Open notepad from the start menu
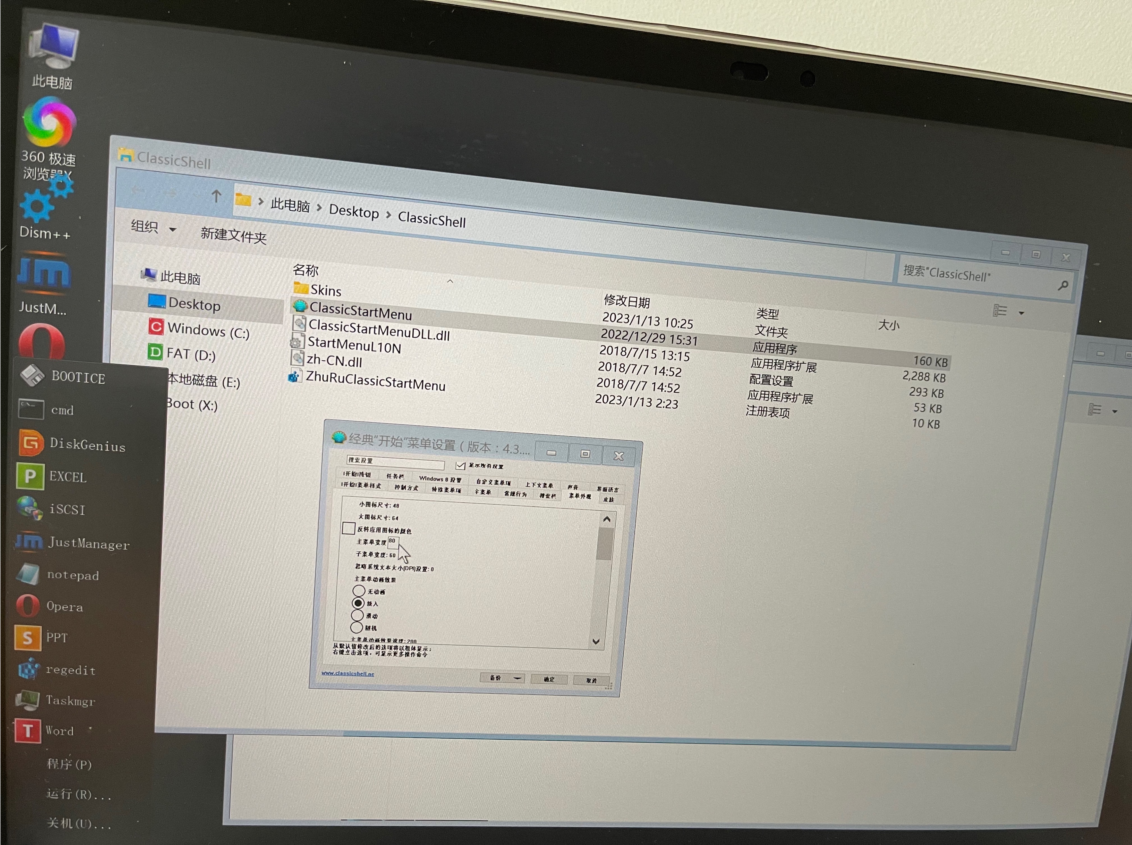 [x=57, y=575]
